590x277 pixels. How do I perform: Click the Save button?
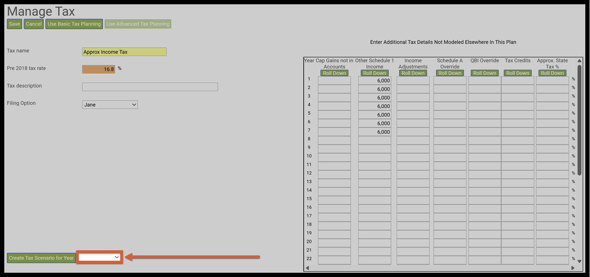pos(14,24)
